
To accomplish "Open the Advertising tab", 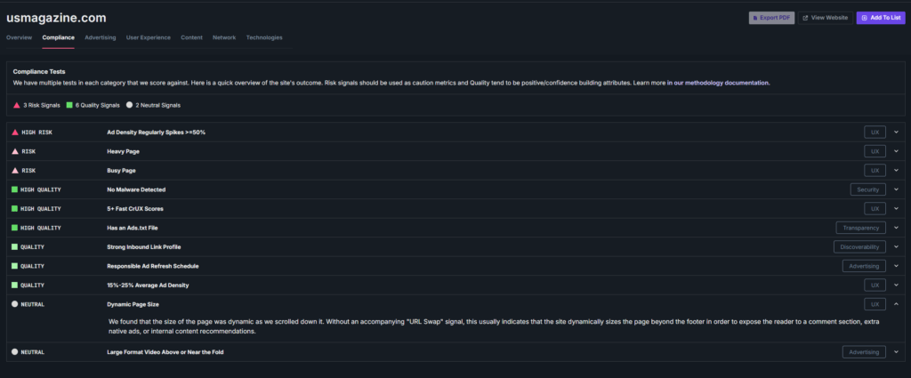I will pyautogui.click(x=100, y=37).
